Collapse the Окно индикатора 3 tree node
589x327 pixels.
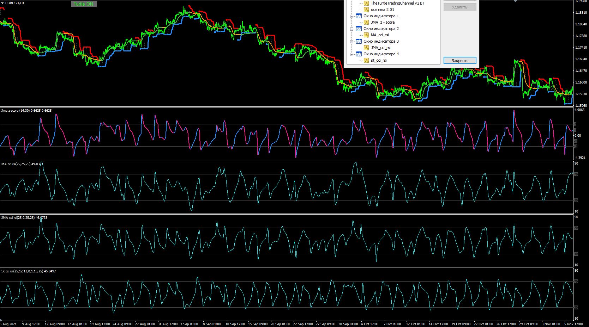(x=351, y=42)
